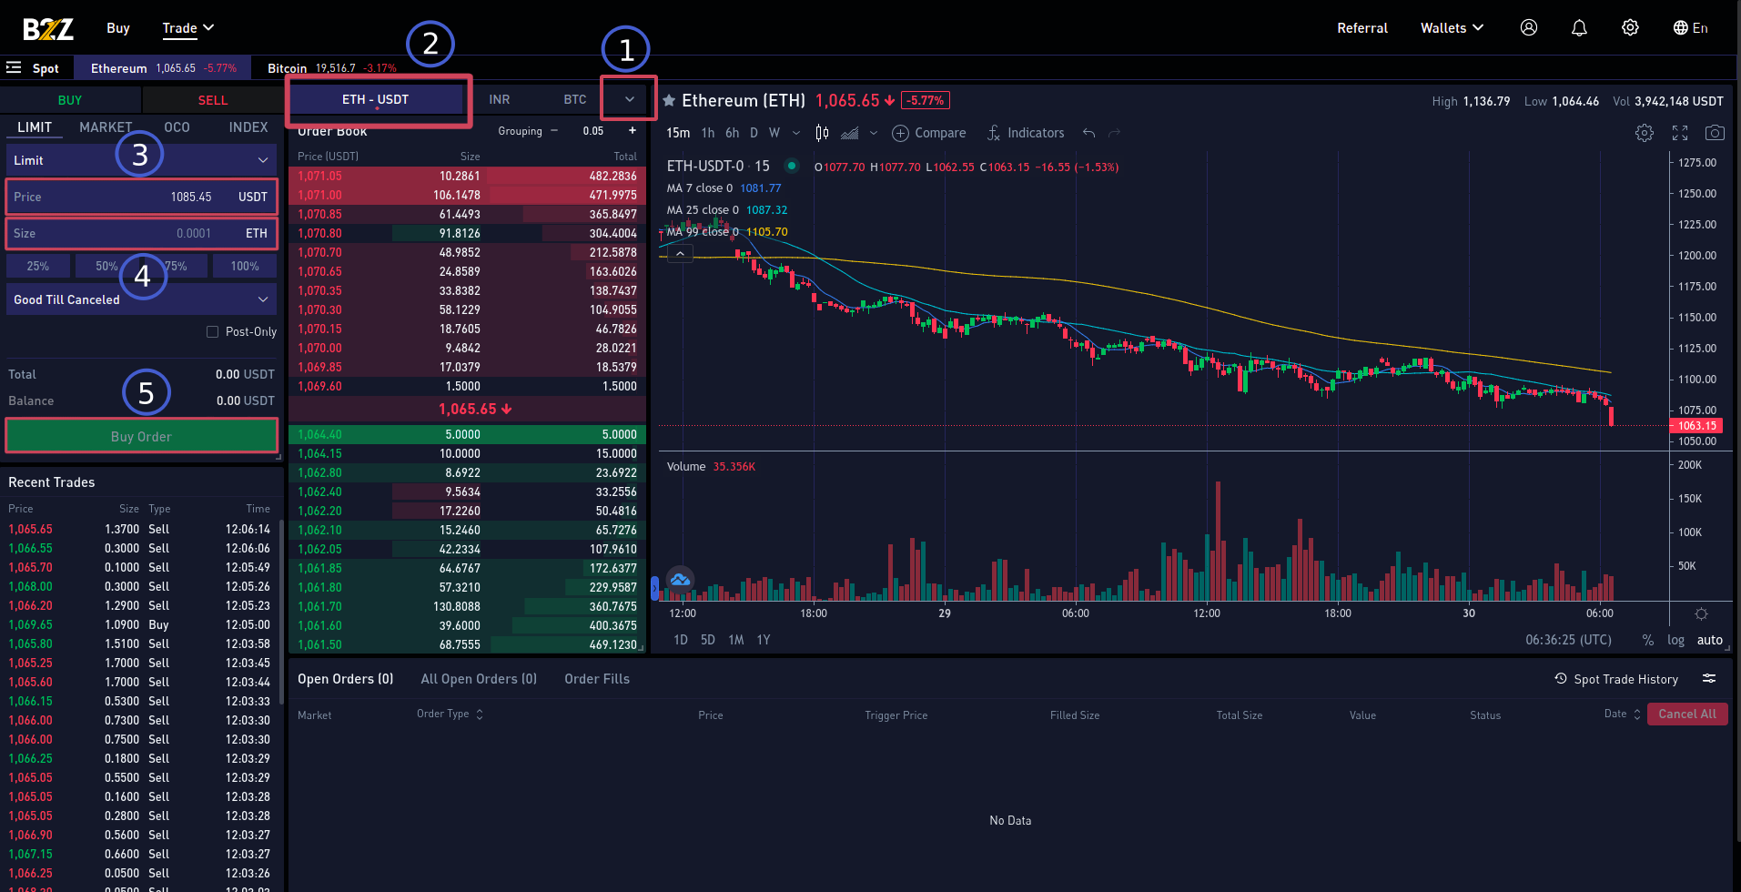Viewport: 1741px width, 892px height.
Task: Select the LIMIT order tab
Action: click(x=35, y=127)
